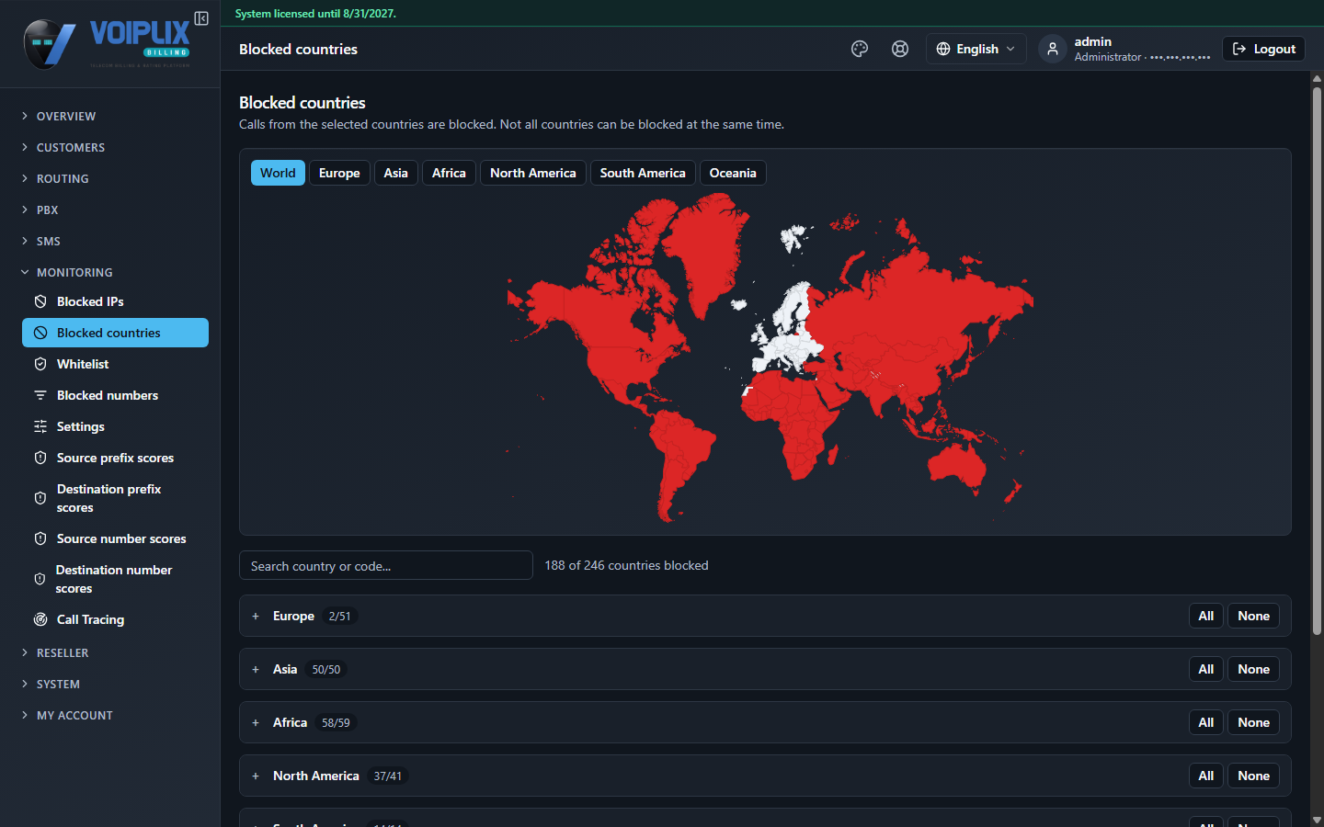Open the theme palette icon

coord(860,49)
